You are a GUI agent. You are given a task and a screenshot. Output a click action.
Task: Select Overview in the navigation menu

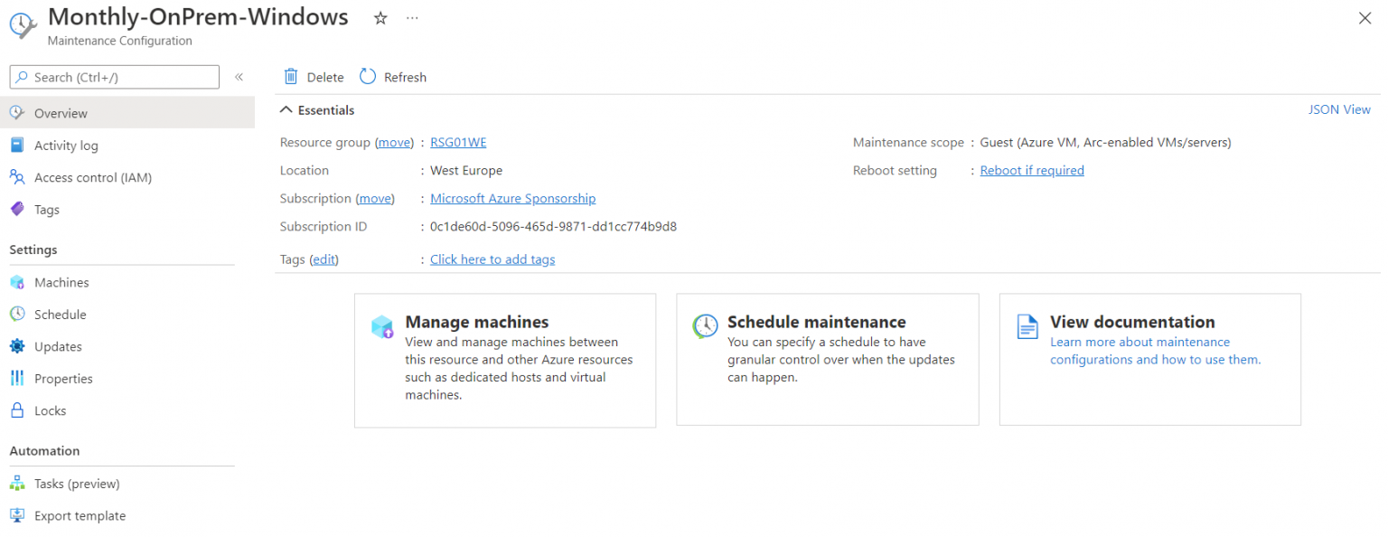click(x=63, y=113)
